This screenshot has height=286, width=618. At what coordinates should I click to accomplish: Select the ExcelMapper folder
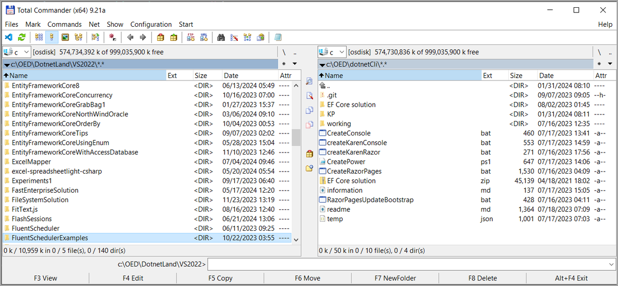click(147, 162)
